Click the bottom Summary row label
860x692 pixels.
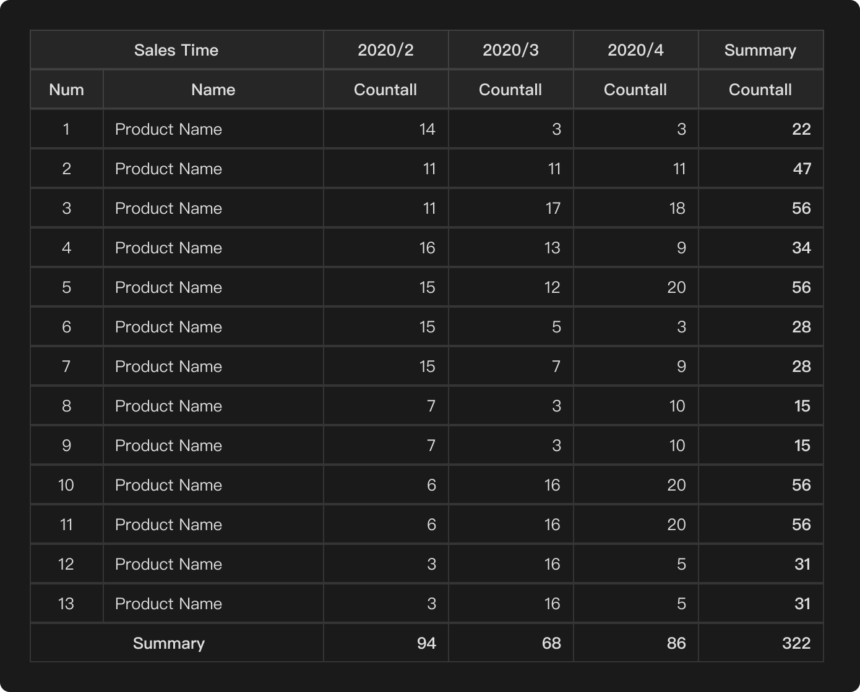pyautogui.click(x=169, y=643)
